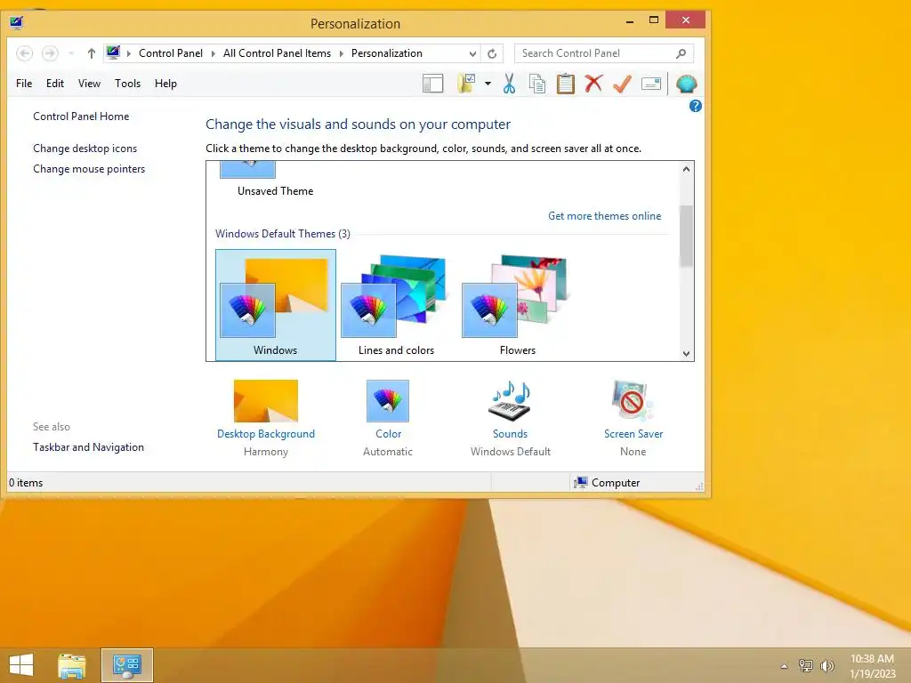This screenshot has height=683, width=911.
Task: Open the Help menu
Action: coord(165,84)
